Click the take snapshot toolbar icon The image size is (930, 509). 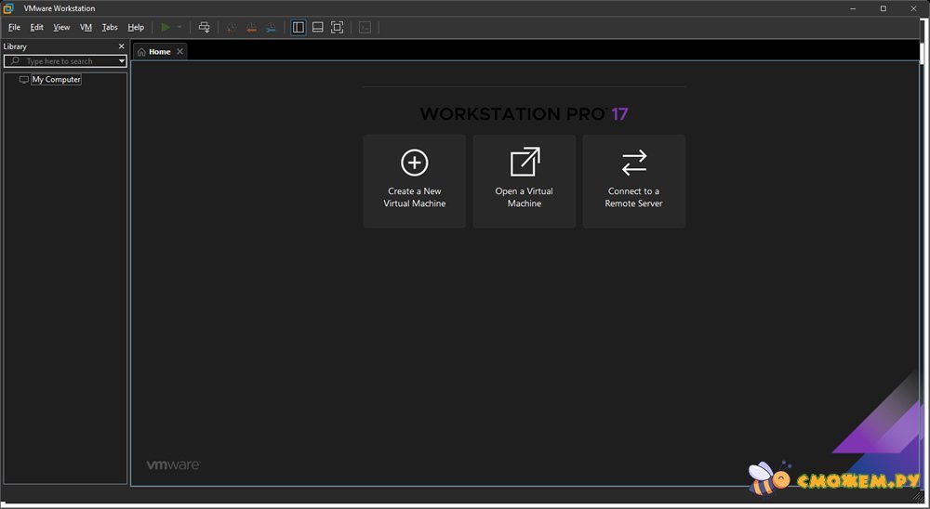tap(232, 28)
